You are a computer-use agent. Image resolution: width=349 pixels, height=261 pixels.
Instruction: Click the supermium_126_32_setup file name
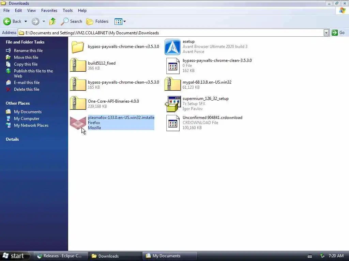click(206, 99)
